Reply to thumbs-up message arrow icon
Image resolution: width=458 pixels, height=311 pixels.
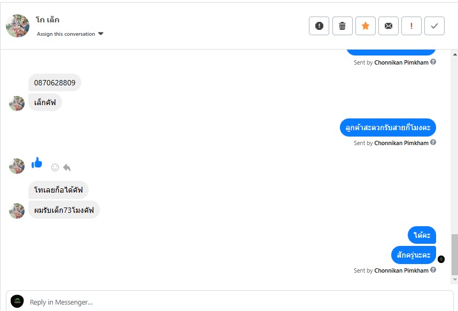pyautogui.click(x=67, y=168)
